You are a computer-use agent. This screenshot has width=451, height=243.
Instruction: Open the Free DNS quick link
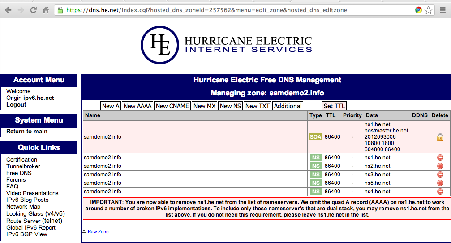pyautogui.click(x=19, y=173)
